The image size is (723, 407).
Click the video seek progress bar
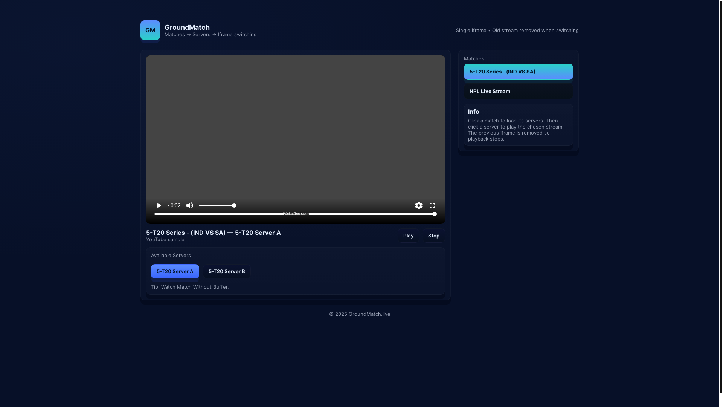coord(296,214)
